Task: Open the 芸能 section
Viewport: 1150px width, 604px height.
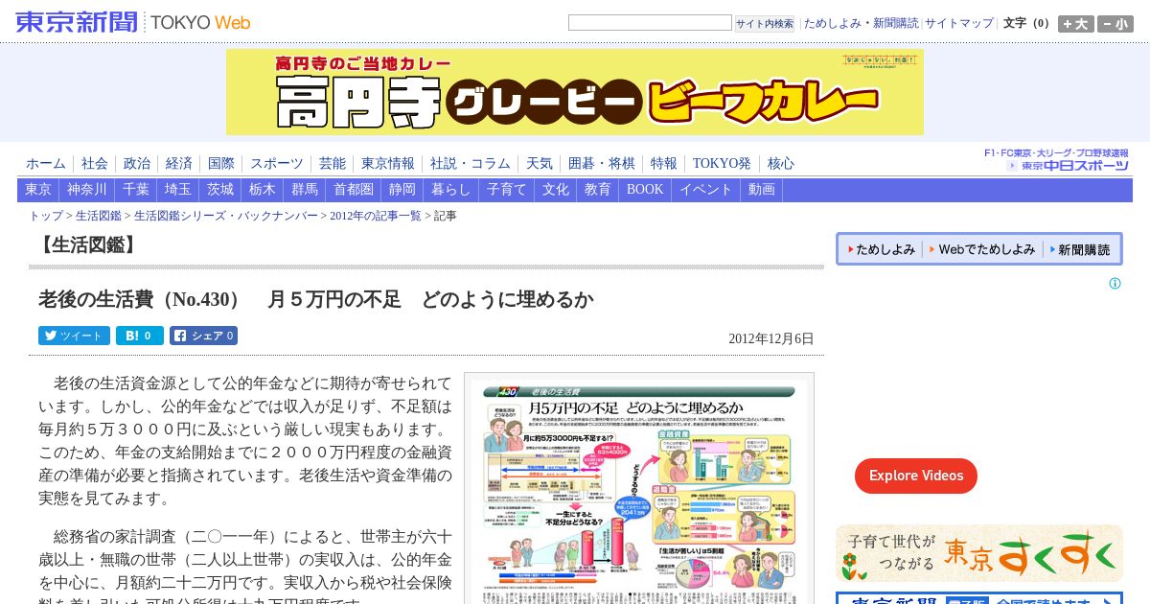Action: pyautogui.click(x=333, y=164)
